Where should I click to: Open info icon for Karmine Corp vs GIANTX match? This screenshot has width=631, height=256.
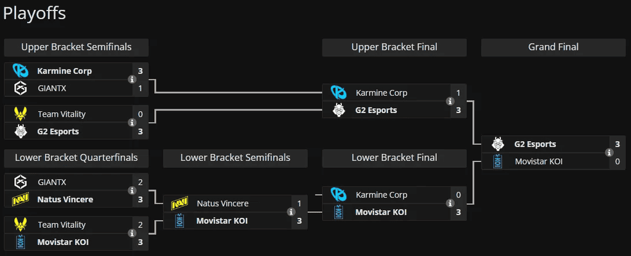pyautogui.click(x=132, y=80)
